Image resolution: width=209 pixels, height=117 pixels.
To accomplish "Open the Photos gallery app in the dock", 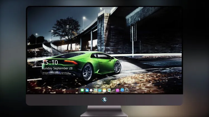I will click(x=109, y=90).
